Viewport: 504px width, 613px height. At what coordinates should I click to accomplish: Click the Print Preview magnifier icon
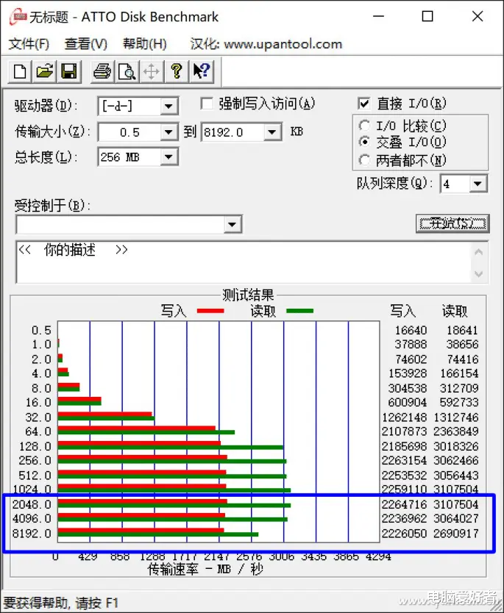127,71
